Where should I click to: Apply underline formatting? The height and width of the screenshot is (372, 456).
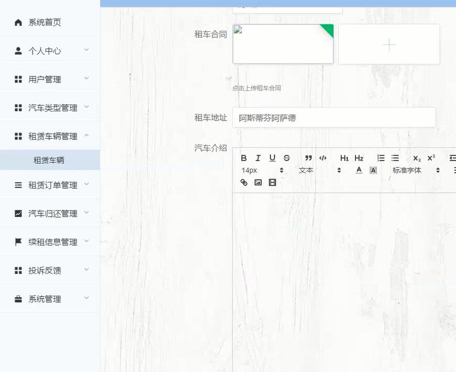(x=272, y=158)
